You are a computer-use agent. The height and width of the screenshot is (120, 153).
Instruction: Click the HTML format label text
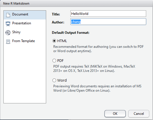coord(62,41)
